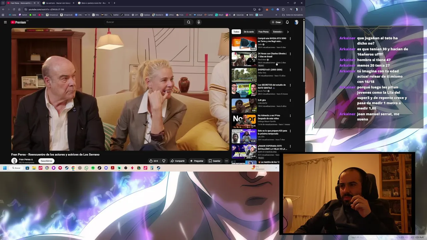The width and height of the screenshot is (427, 240).
Task: Click the Windows taskbar Buscar search box
Action: point(16,168)
